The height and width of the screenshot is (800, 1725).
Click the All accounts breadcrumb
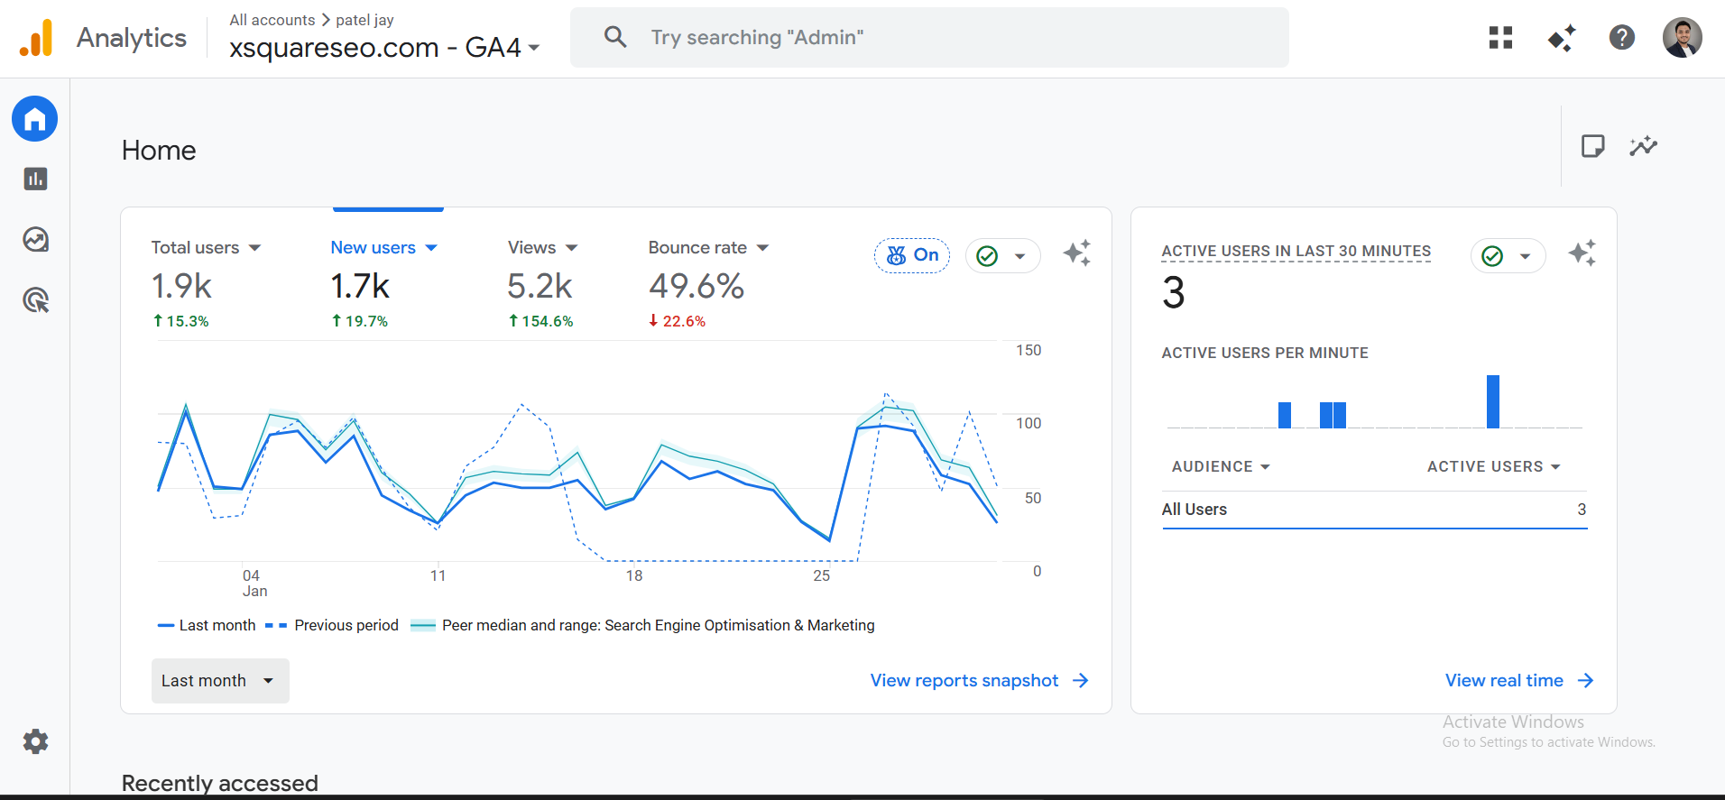coord(272,20)
